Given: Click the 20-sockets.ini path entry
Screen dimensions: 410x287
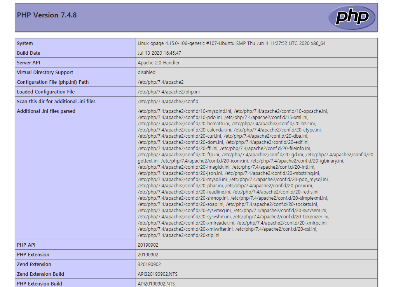Looking at the screenshot, I should coord(271,204).
